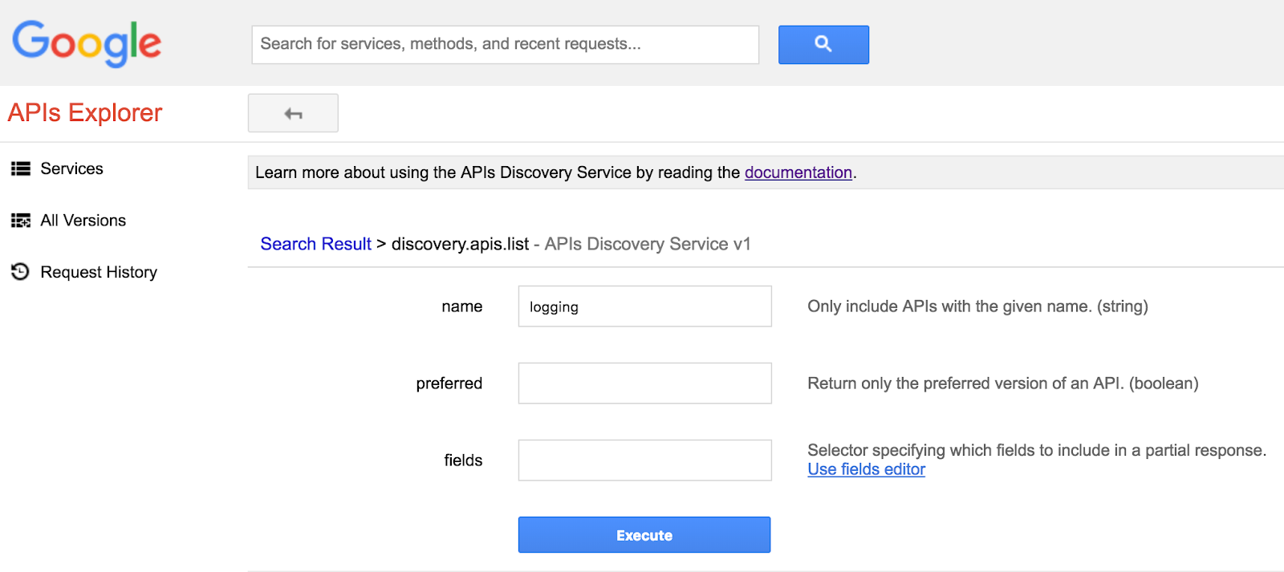Click the preferred parameter label
This screenshot has height=572, width=1284.
point(449,383)
